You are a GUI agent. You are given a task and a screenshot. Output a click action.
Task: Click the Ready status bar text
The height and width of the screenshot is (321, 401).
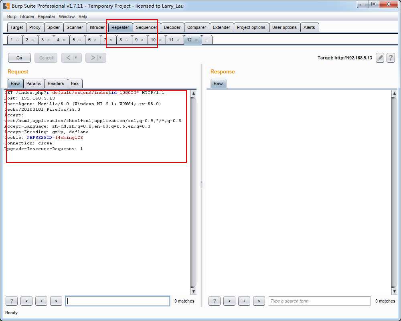[x=12, y=313]
